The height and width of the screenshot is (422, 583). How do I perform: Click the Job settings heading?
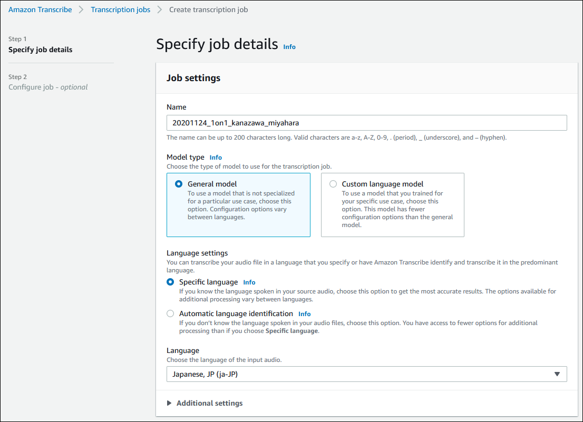click(x=193, y=78)
